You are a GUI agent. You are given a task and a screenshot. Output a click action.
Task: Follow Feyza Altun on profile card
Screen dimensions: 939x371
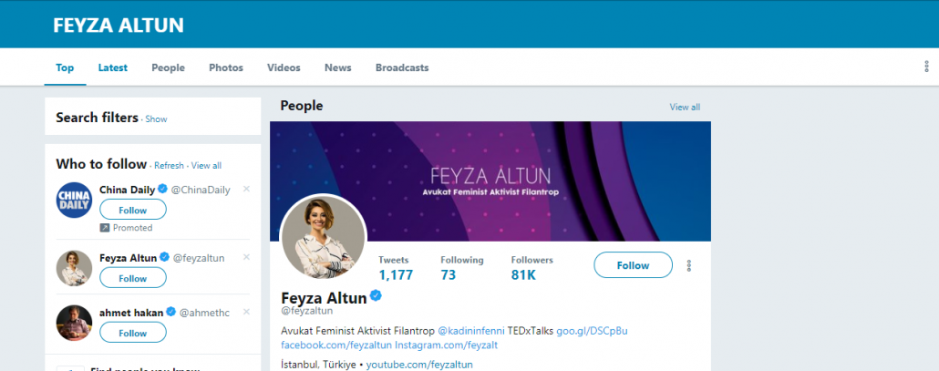tap(633, 265)
